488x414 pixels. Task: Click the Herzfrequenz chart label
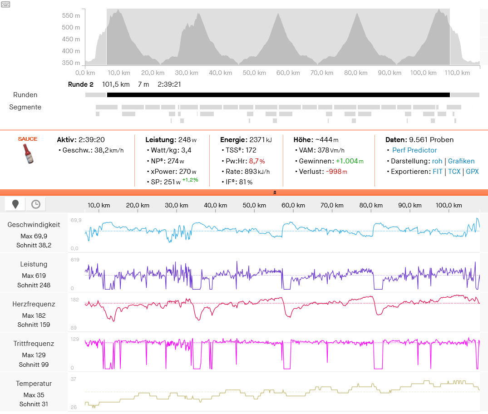[x=34, y=304]
